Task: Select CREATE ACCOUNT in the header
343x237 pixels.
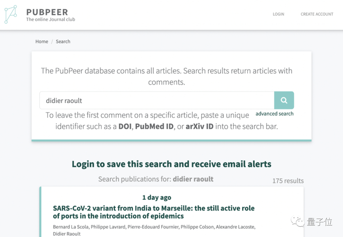Action: (x=317, y=14)
